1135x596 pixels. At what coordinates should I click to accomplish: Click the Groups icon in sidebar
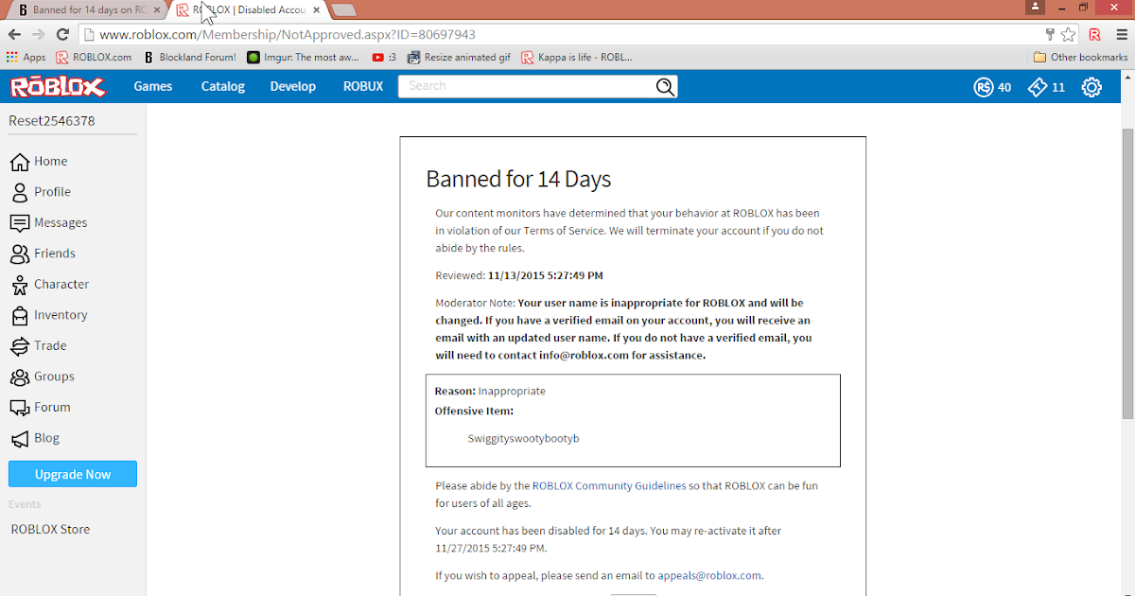click(x=19, y=377)
